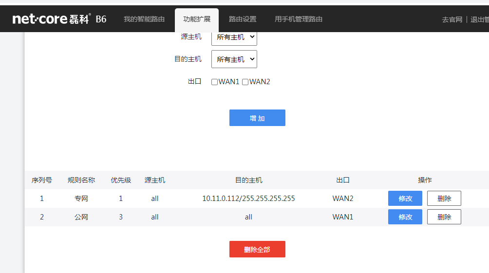Click the blue 增加 button
Image resolution: width=489 pixels, height=273 pixels.
(257, 118)
